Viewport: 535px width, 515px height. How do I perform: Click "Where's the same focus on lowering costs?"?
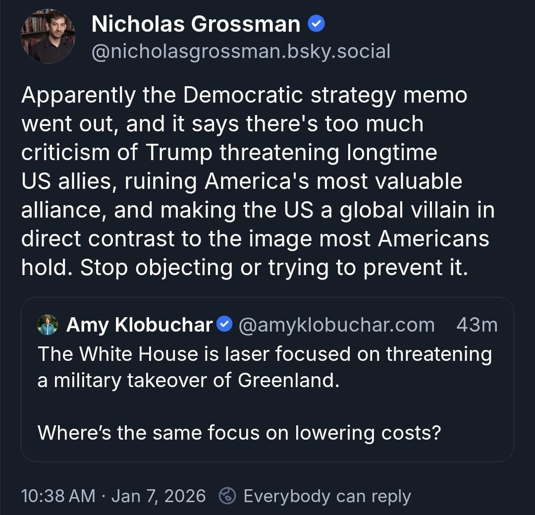pos(239,433)
